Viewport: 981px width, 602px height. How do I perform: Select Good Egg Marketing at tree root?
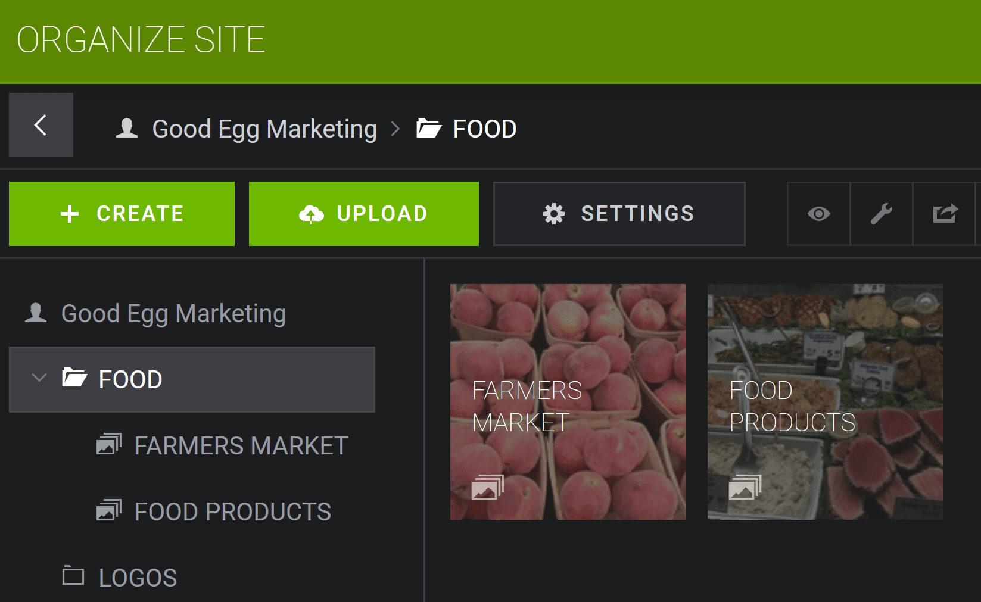(173, 313)
